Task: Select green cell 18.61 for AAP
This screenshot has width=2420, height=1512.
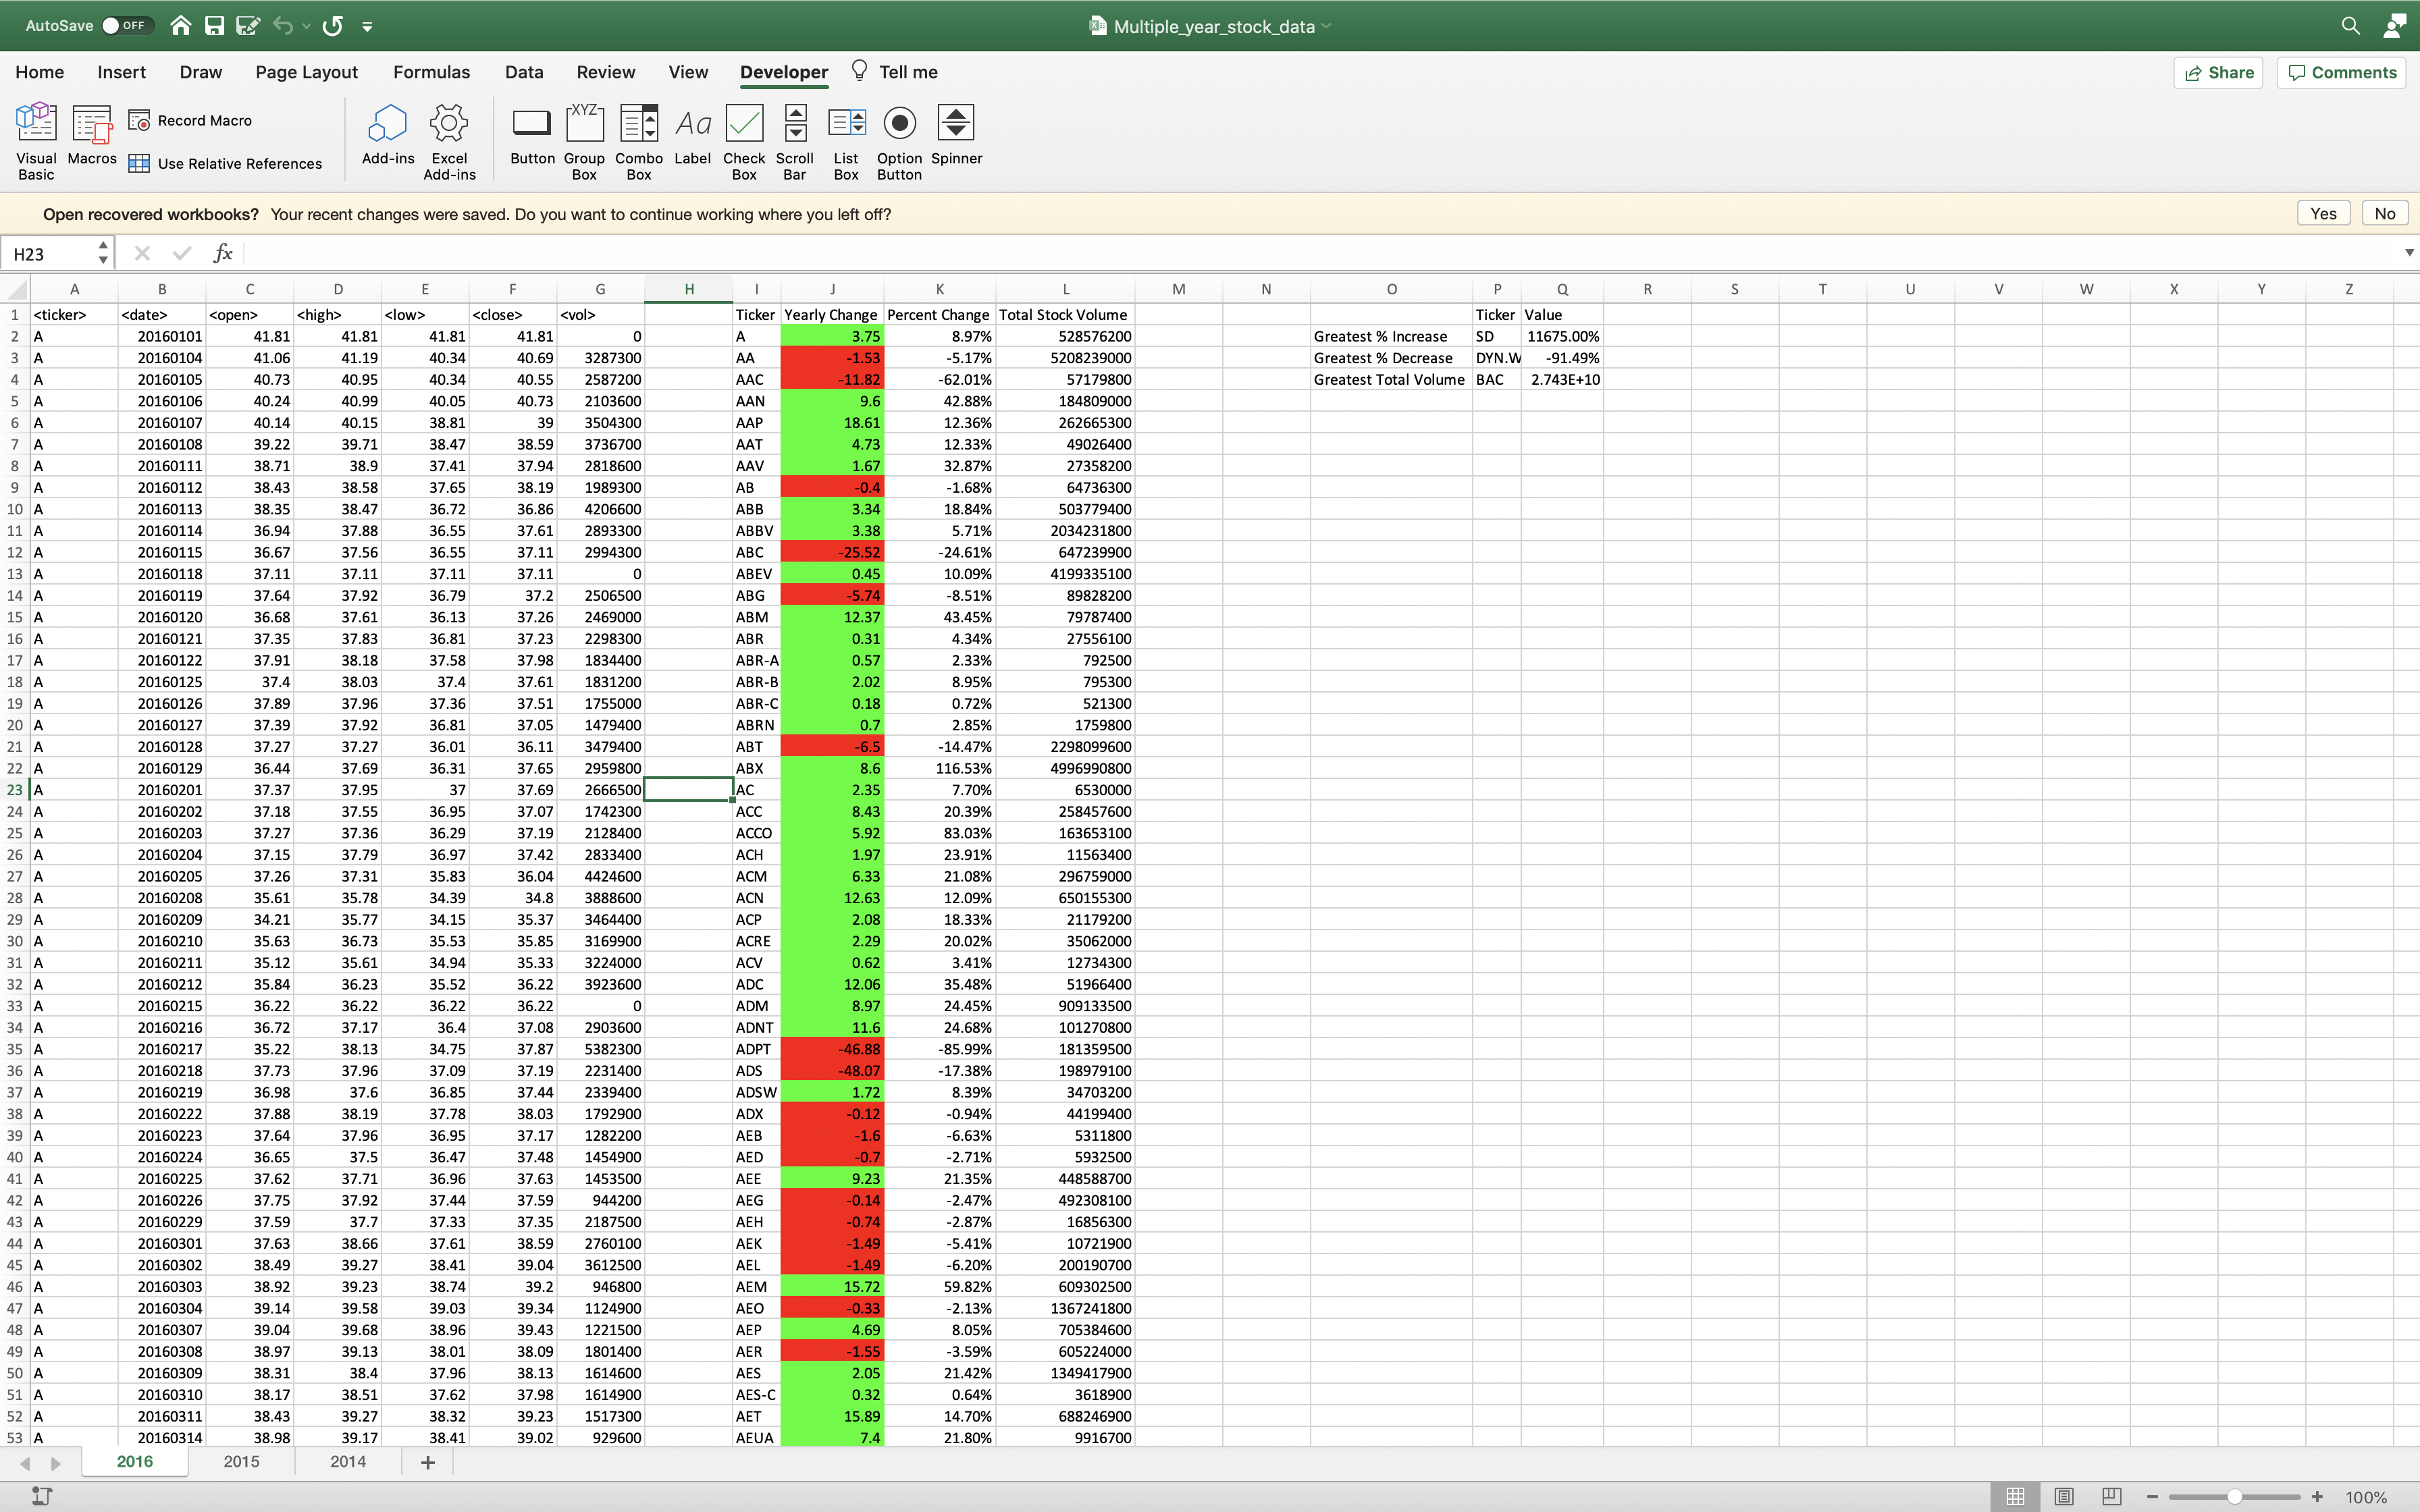Action: click(832, 423)
